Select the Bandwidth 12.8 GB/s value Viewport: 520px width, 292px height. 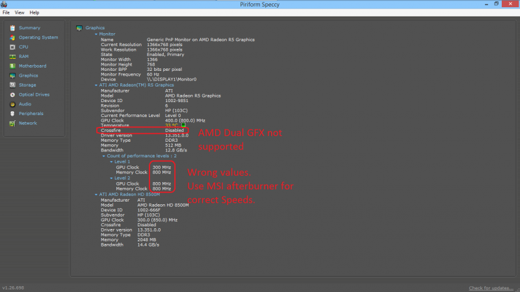tap(176, 150)
